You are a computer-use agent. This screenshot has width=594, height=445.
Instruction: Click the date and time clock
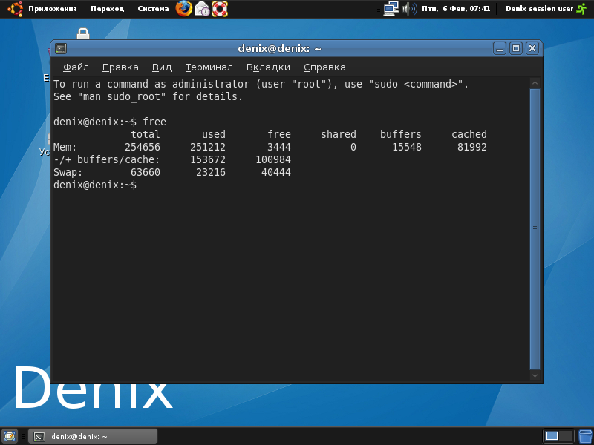tap(456, 9)
